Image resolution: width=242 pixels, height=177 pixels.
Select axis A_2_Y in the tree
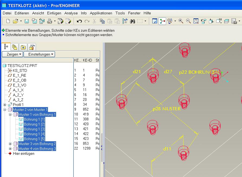point(18,95)
